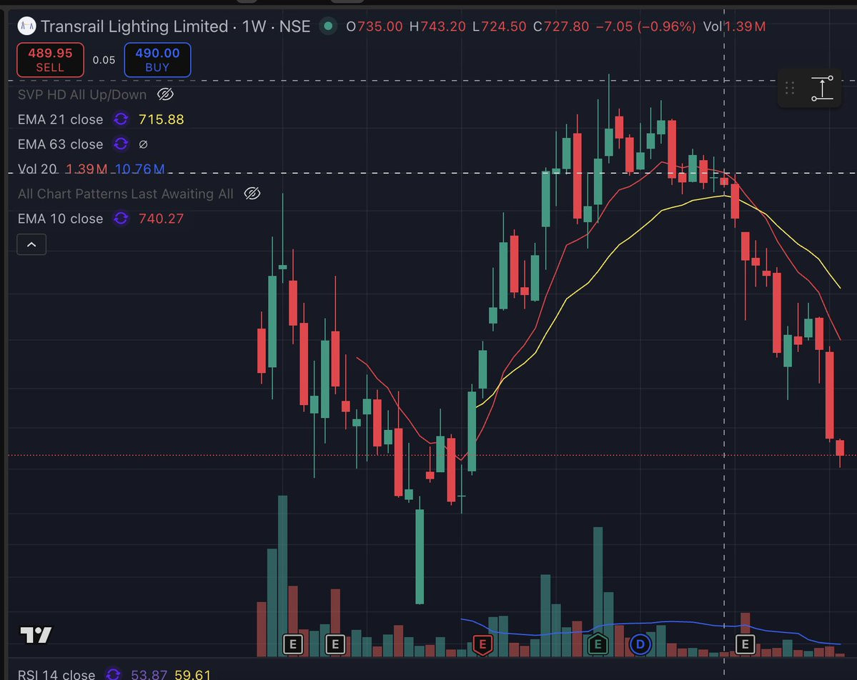Screen dimensions: 857x680
Task: Select the Vol 20 indicator label
Action: (37, 169)
